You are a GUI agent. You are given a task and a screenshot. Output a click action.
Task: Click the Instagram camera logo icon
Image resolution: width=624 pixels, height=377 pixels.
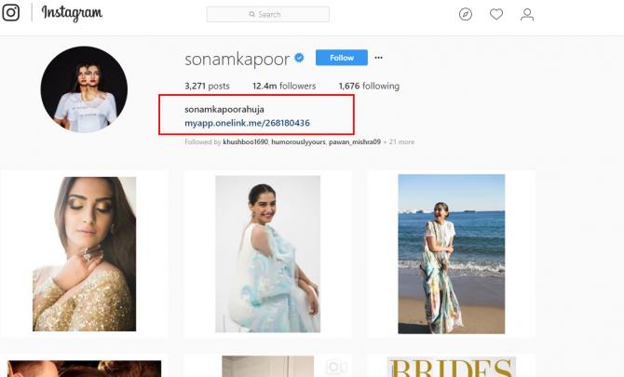11,13
